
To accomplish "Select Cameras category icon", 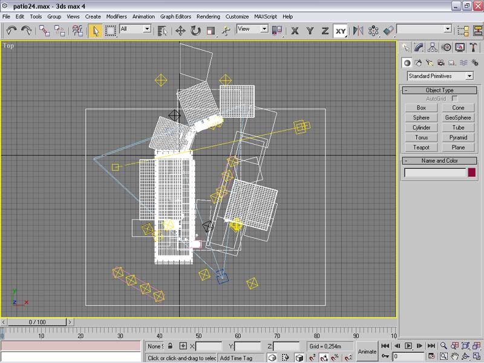I will 441,63.
